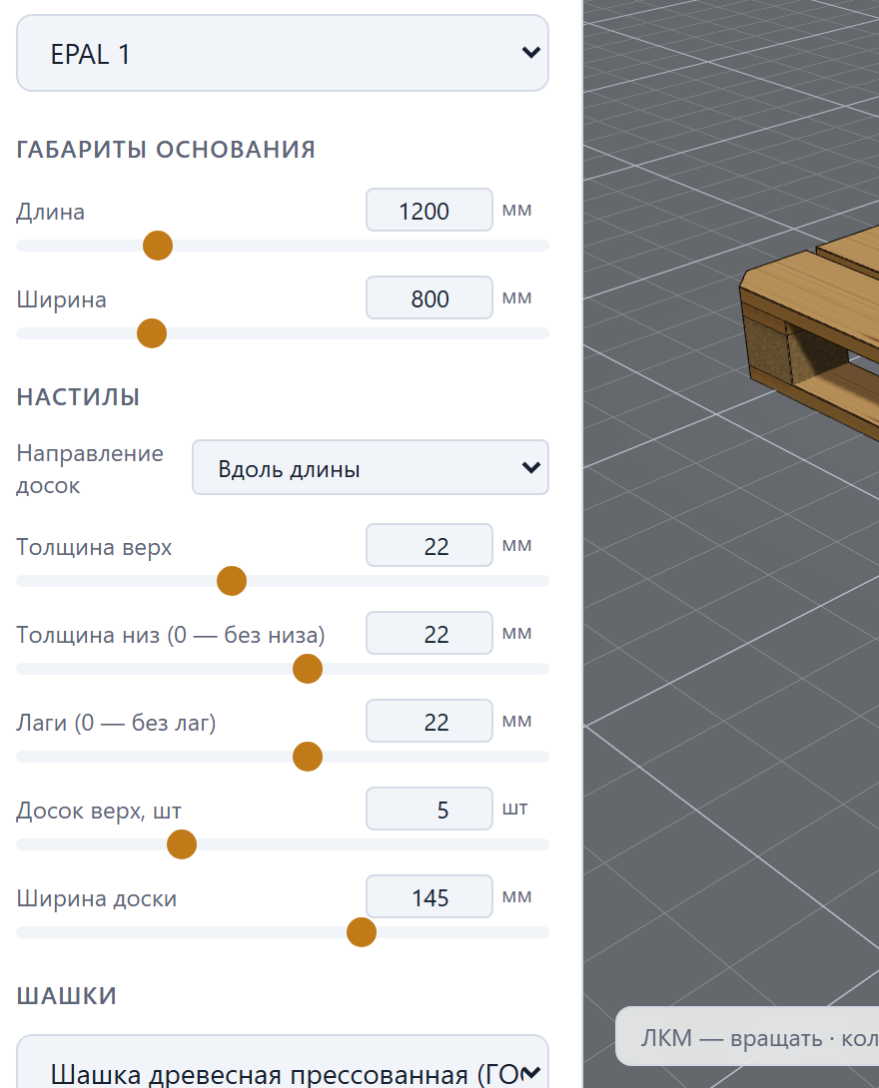Click the Лаги slider handle
The height and width of the screenshot is (1088, 879).
coord(308,757)
